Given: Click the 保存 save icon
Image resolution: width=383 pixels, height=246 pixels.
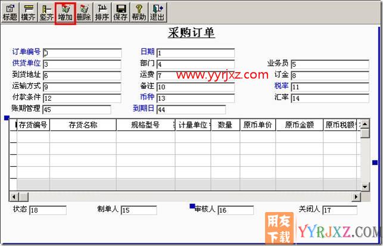Looking at the screenshot, I should point(120,13).
